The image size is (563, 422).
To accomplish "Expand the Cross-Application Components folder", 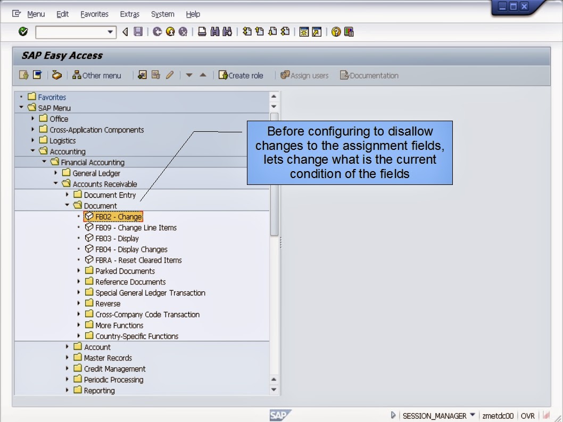I will (x=32, y=129).
